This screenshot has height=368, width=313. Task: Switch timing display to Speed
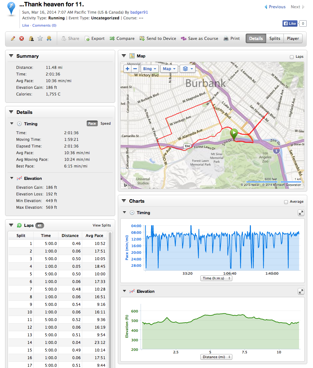coord(105,124)
